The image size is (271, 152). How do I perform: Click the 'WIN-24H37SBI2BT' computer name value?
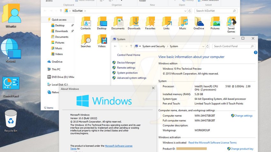pos(205,116)
